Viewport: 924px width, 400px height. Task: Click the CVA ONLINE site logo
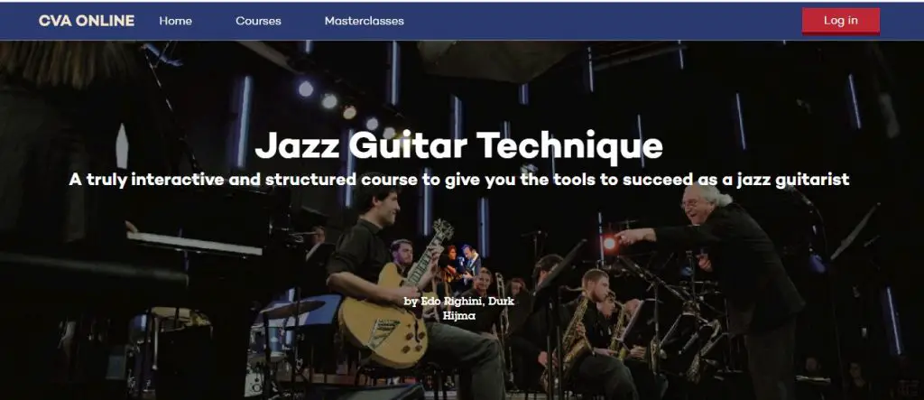[87, 21]
